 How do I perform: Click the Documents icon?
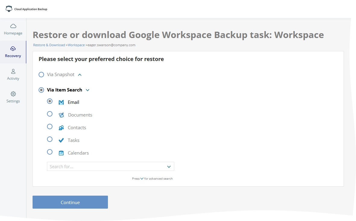click(61, 115)
